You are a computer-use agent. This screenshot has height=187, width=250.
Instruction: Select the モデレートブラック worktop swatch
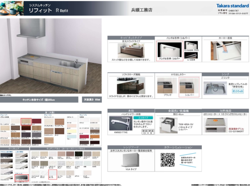coord(6,155)
